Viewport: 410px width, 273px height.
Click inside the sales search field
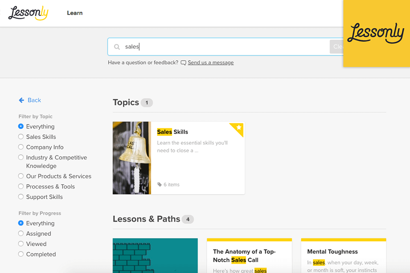pyautogui.click(x=222, y=47)
